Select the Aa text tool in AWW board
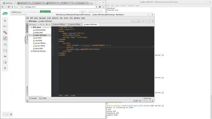This screenshot has height=119, width=212. (x=5, y=56)
